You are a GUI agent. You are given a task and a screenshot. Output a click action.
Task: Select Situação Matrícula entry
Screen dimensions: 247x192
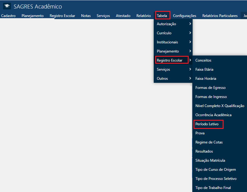(210, 160)
